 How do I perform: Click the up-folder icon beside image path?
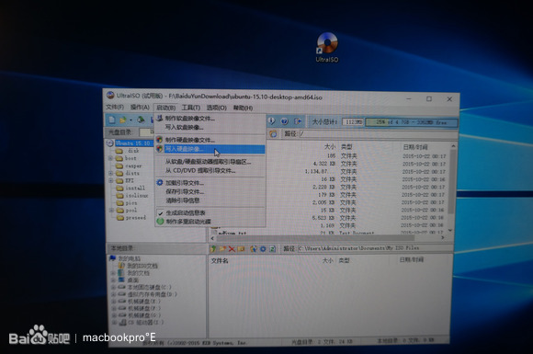click(x=274, y=133)
